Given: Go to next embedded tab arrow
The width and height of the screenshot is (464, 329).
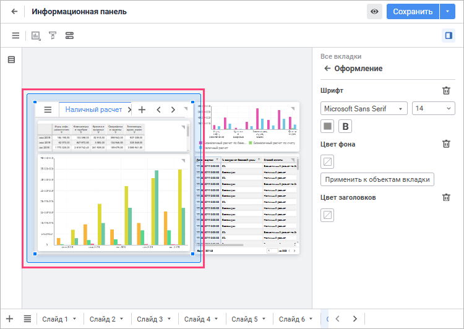Looking at the screenshot, I should click(x=173, y=109).
